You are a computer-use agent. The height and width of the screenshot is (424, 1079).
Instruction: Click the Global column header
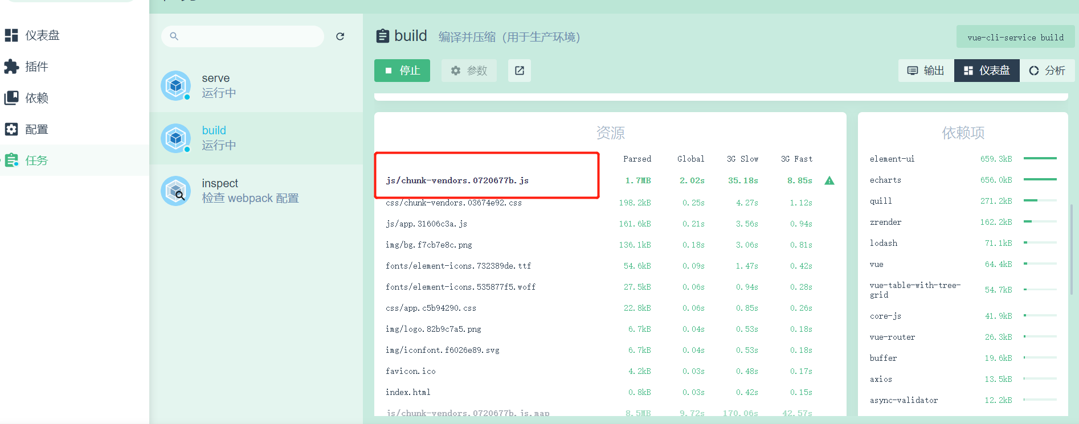tap(690, 159)
